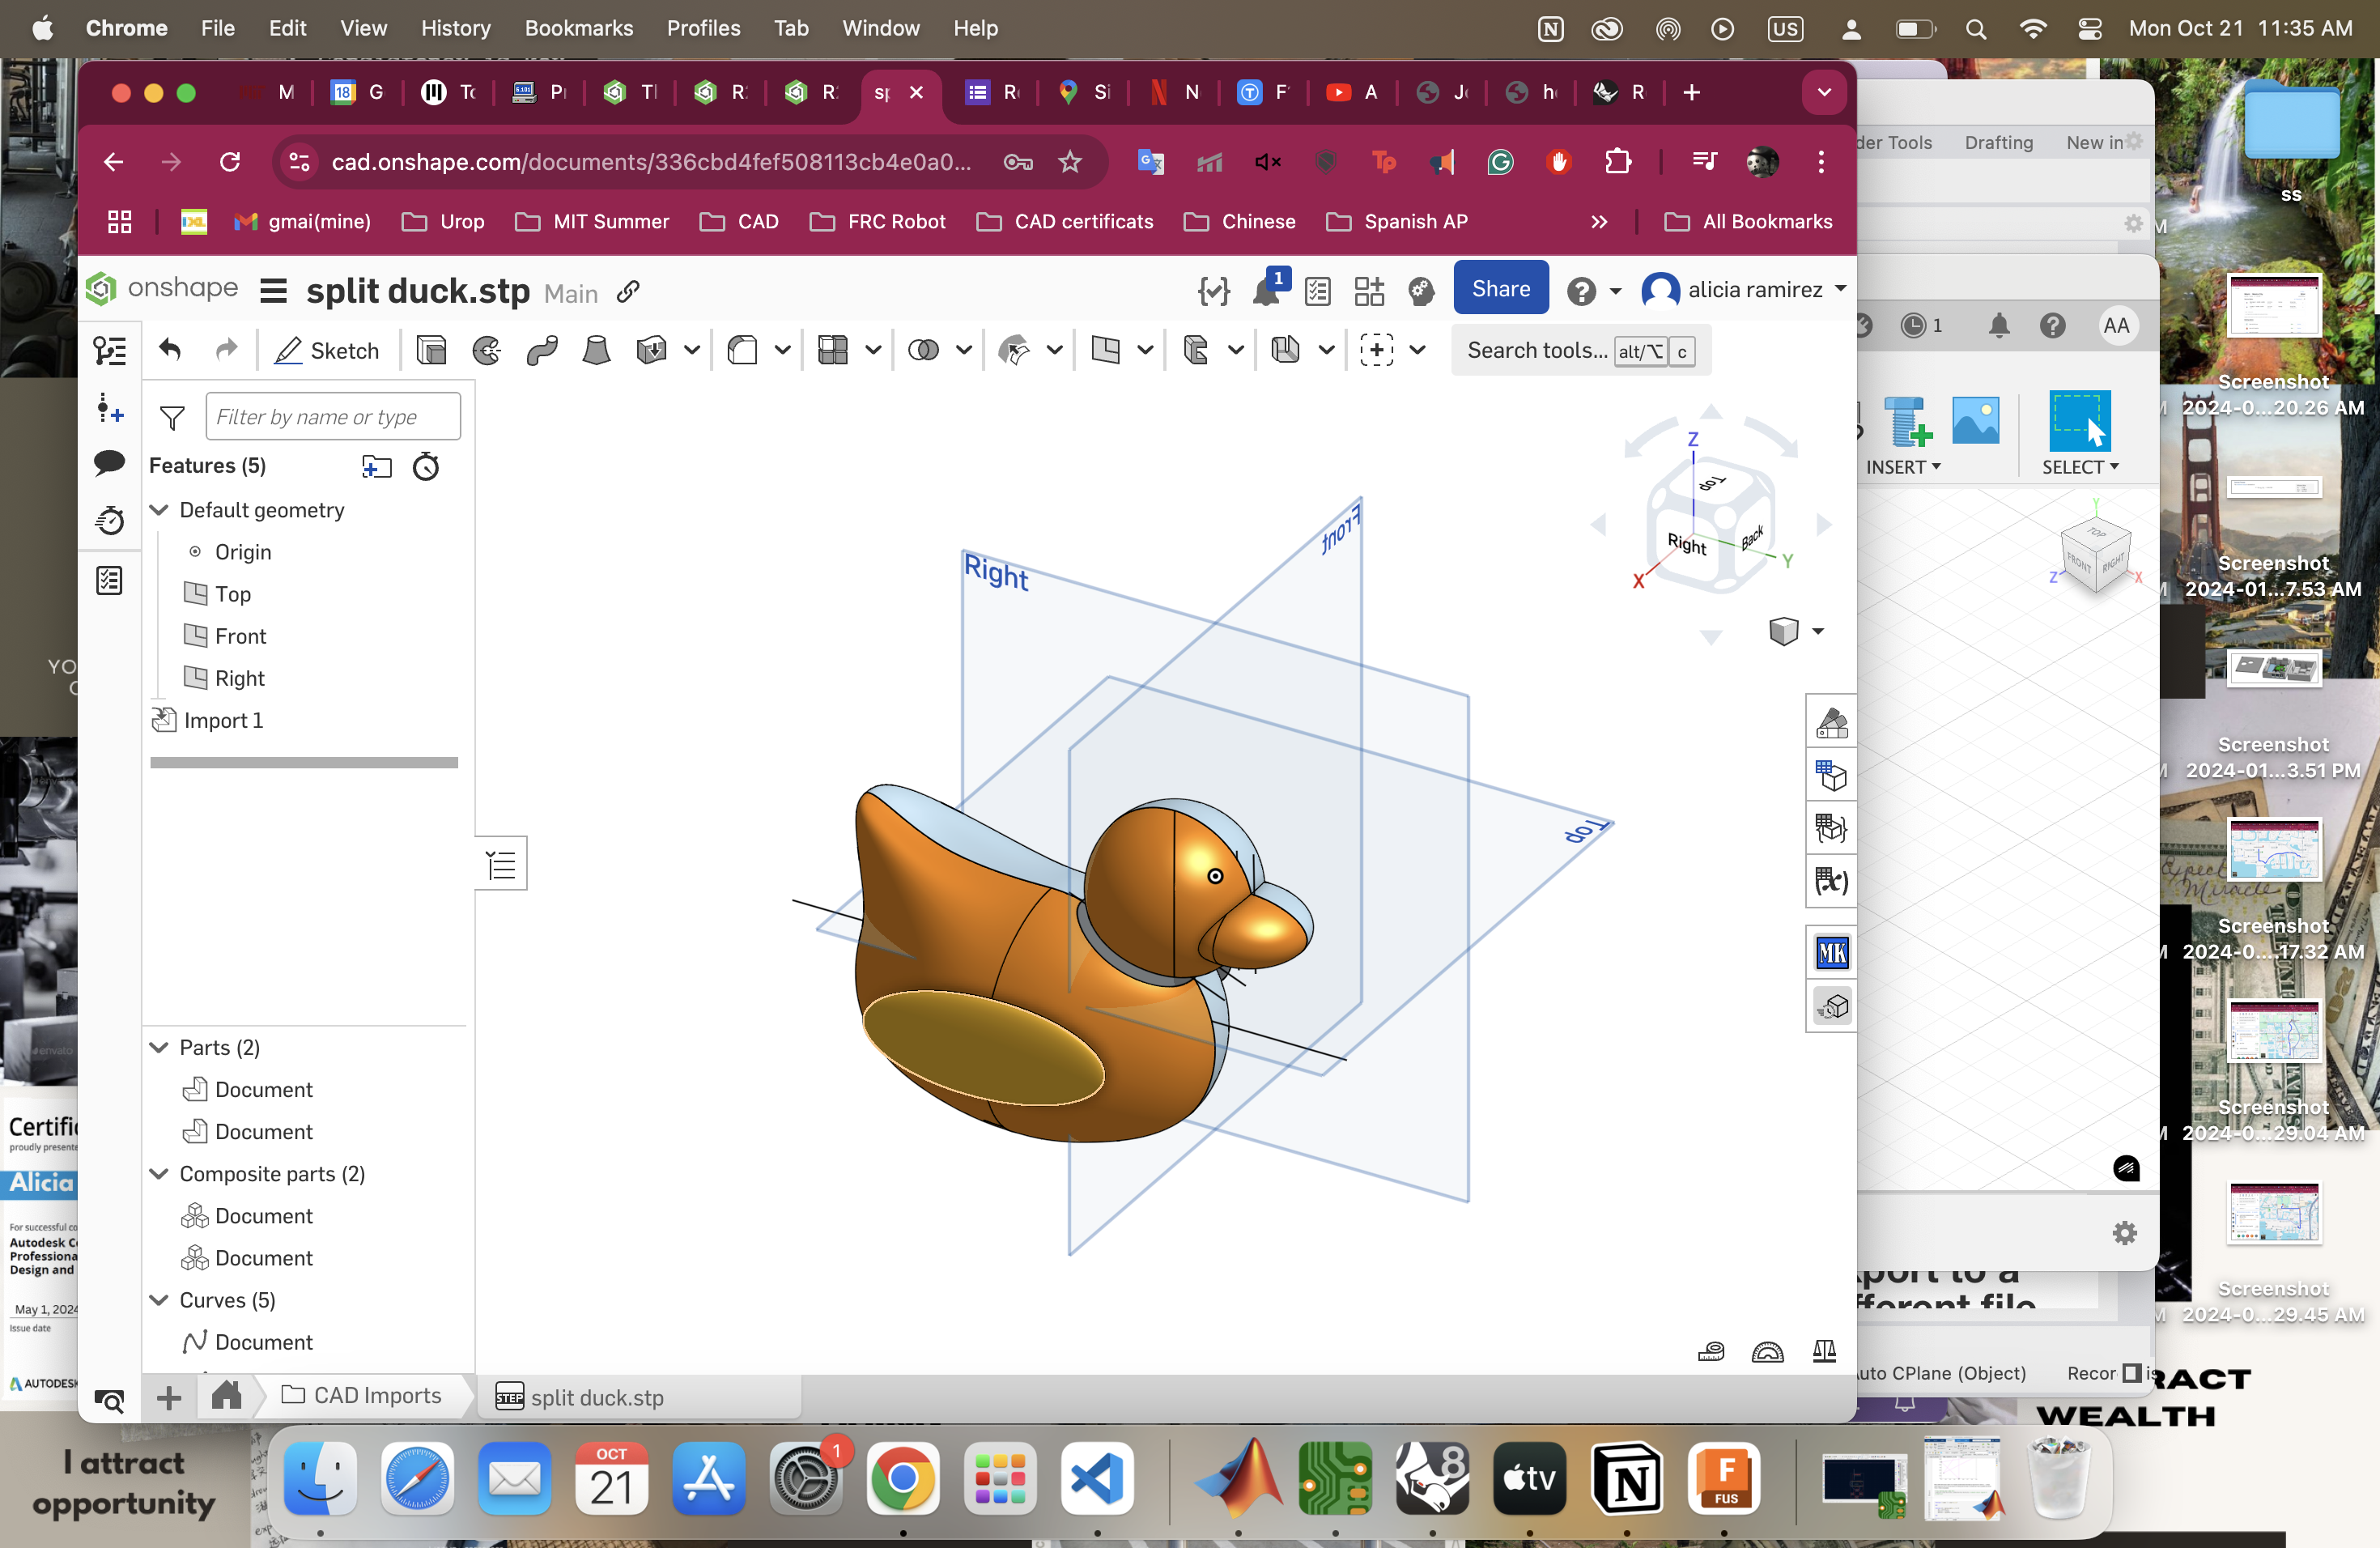This screenshot has width=2380, height=1548.
Task: Open the dropdown arrow beside Boolean tool
Action: coord(964,350)
